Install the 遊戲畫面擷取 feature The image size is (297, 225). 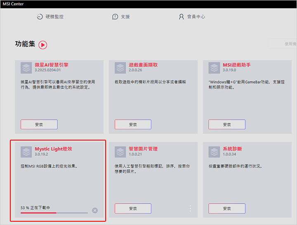pos(133,124)
